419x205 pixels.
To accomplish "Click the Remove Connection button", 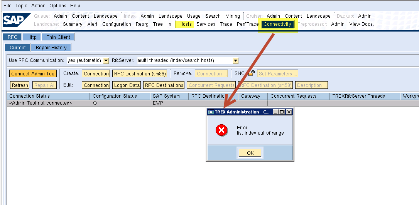I will pyautogui.click(x=212, y=74).
